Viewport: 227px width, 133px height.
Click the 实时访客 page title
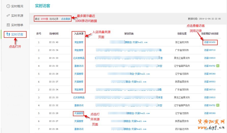tap(42, 6)
